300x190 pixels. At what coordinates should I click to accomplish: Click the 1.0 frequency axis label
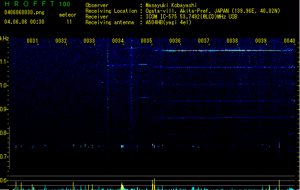tap(4, 85)
